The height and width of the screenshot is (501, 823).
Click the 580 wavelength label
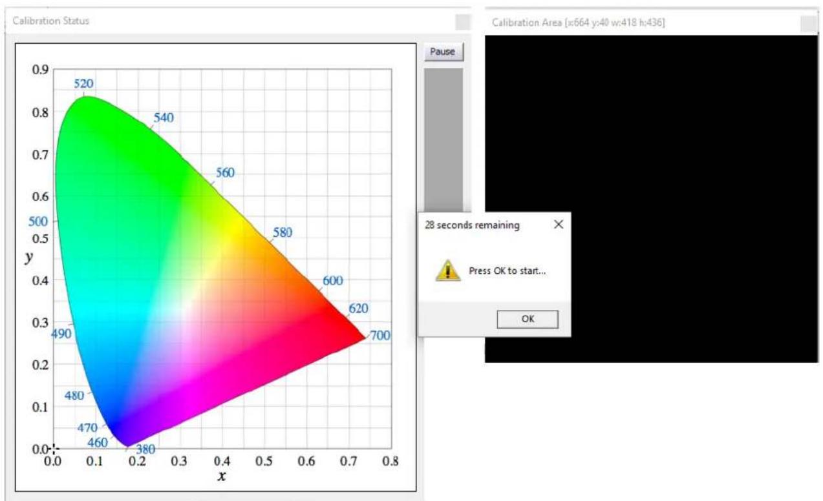pos(283,232)
